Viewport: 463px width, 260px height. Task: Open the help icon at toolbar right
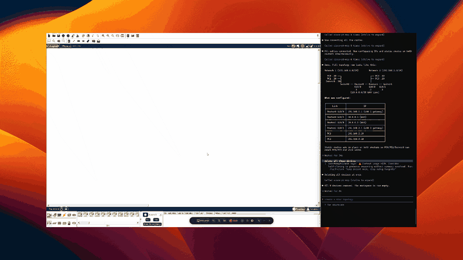tap(318, 35)
